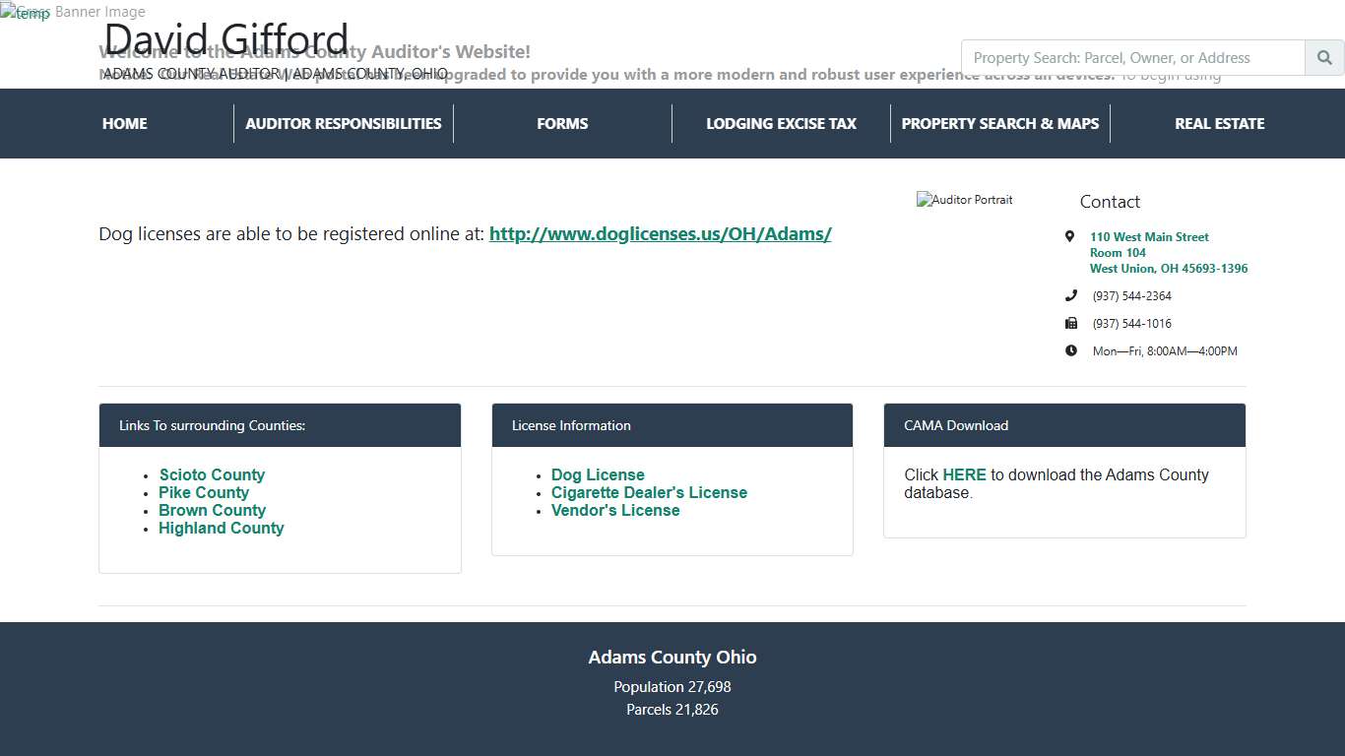Select the Dog License link

point(598,474)
